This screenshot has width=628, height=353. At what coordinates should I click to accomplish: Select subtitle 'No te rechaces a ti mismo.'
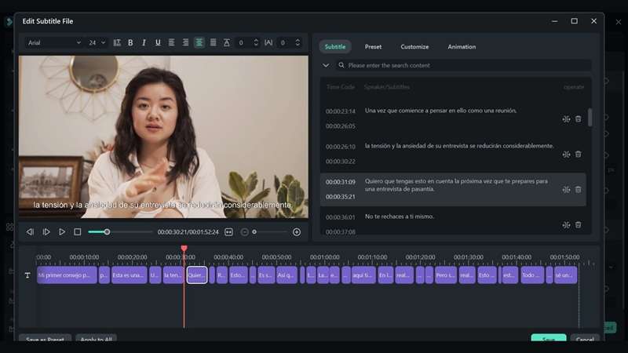400,217
